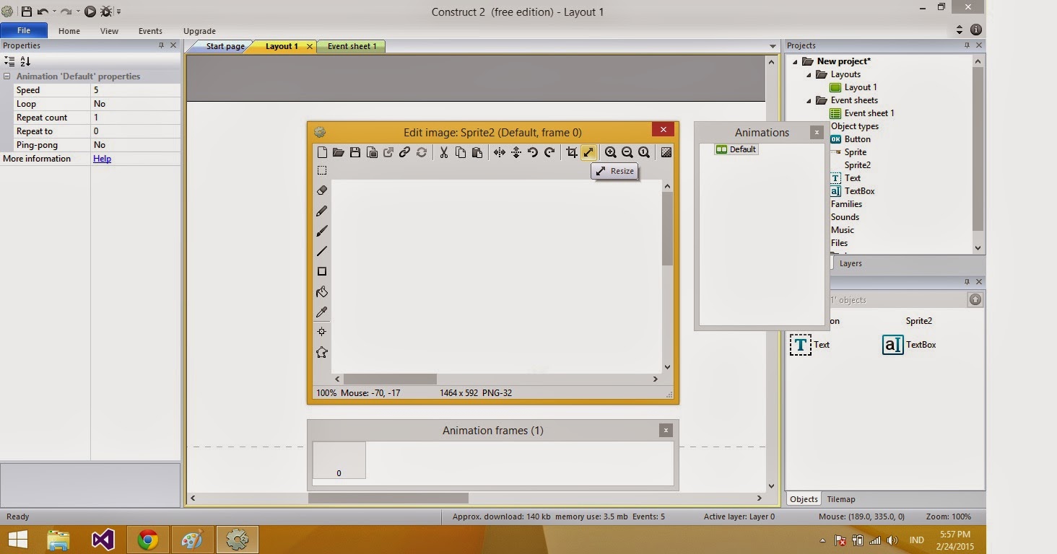Collapse the Event sheets folder
1057x554 pixels.
(x=809, y=100)
